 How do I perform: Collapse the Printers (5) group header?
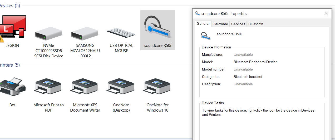click(10, 65)
